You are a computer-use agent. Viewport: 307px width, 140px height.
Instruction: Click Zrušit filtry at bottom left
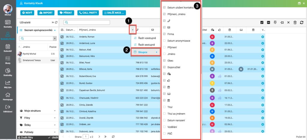[25, 138]
